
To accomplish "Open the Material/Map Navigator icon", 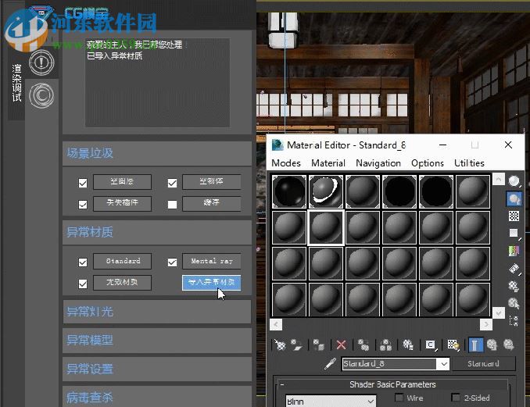I will click(514, 320).
